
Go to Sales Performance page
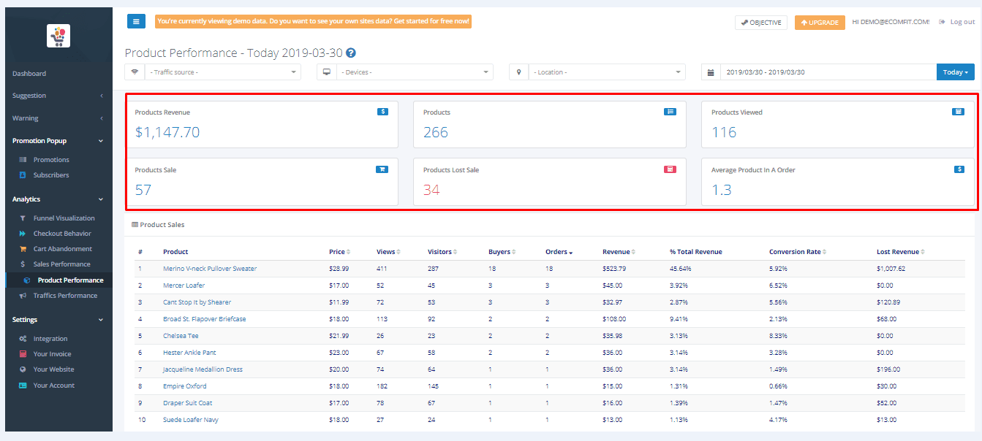tap(61, 264)
